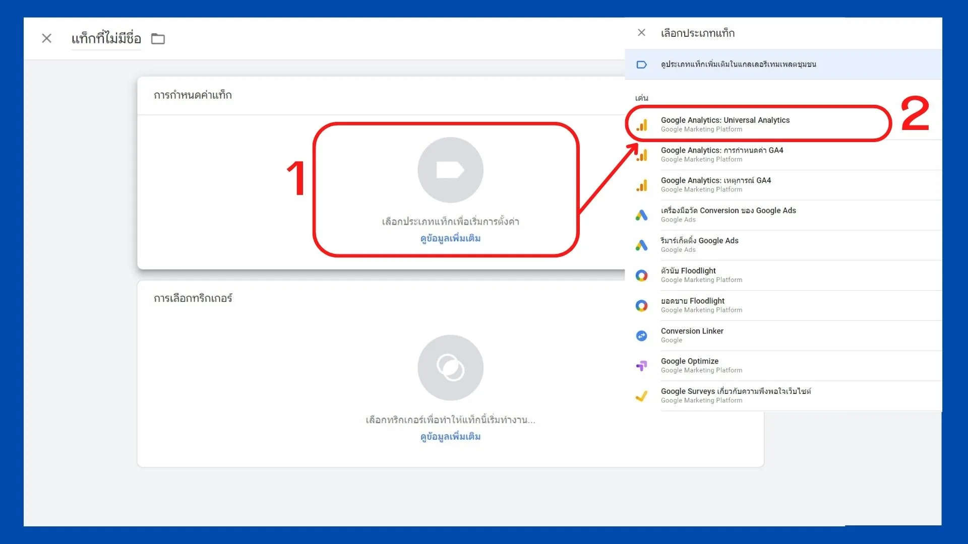Click ดูข้อมูลเพิ่มเติม under tag configuration
This screenshot has height=544, width=968.
coord(450,238)
